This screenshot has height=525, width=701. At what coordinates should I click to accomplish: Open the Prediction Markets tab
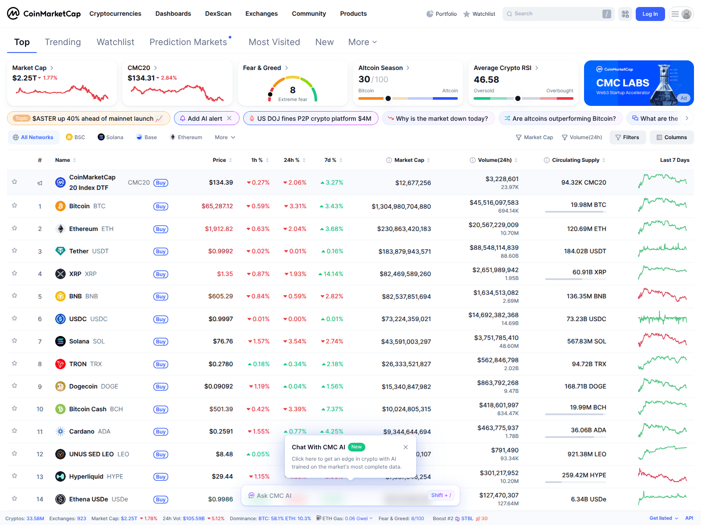pyautogui.click(x=188, y=42)
